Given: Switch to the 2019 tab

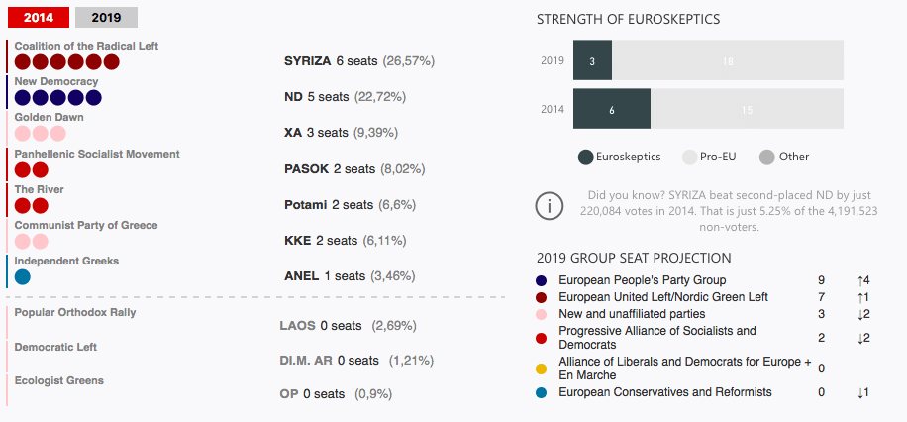Looking at the screenshot, I should [106, 17].
